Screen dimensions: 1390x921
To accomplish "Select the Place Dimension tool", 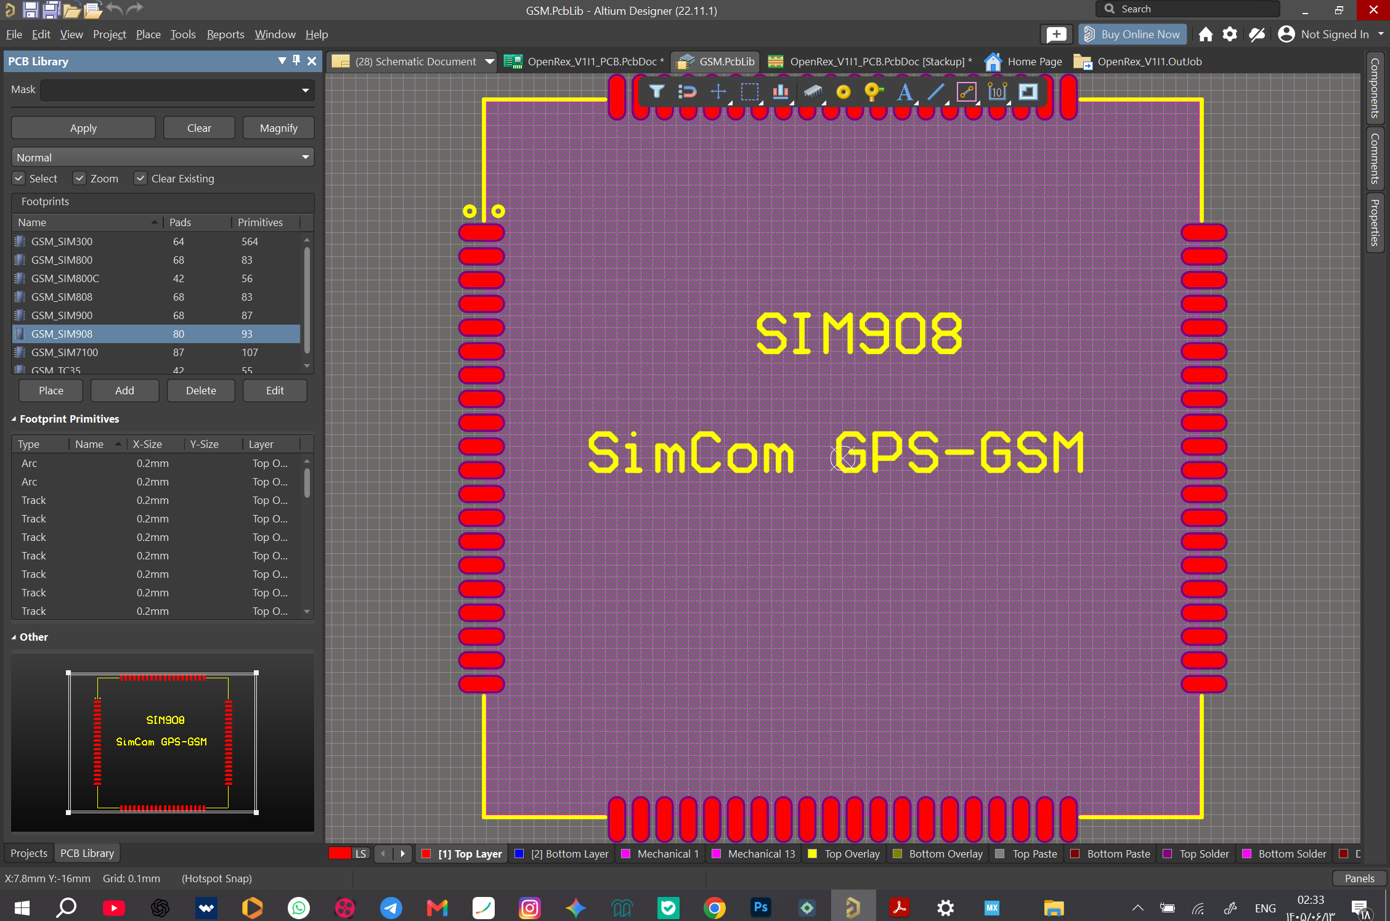I will click(x=998, y=92).
